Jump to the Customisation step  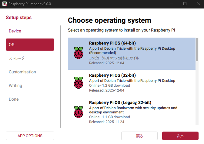coord(22,72)
